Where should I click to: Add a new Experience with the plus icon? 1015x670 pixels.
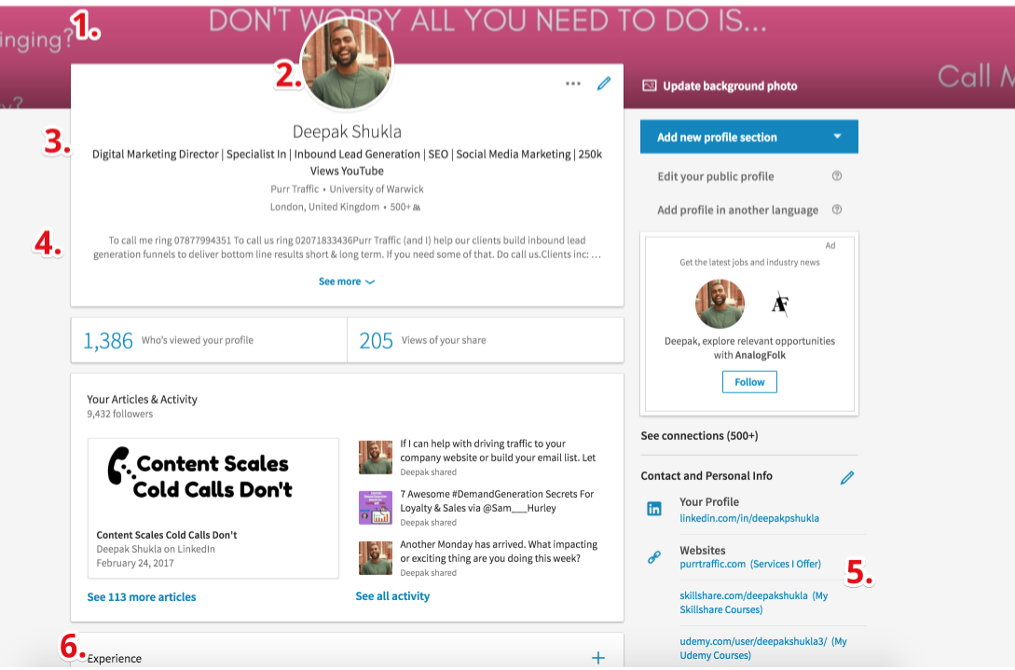pos(597,657)
